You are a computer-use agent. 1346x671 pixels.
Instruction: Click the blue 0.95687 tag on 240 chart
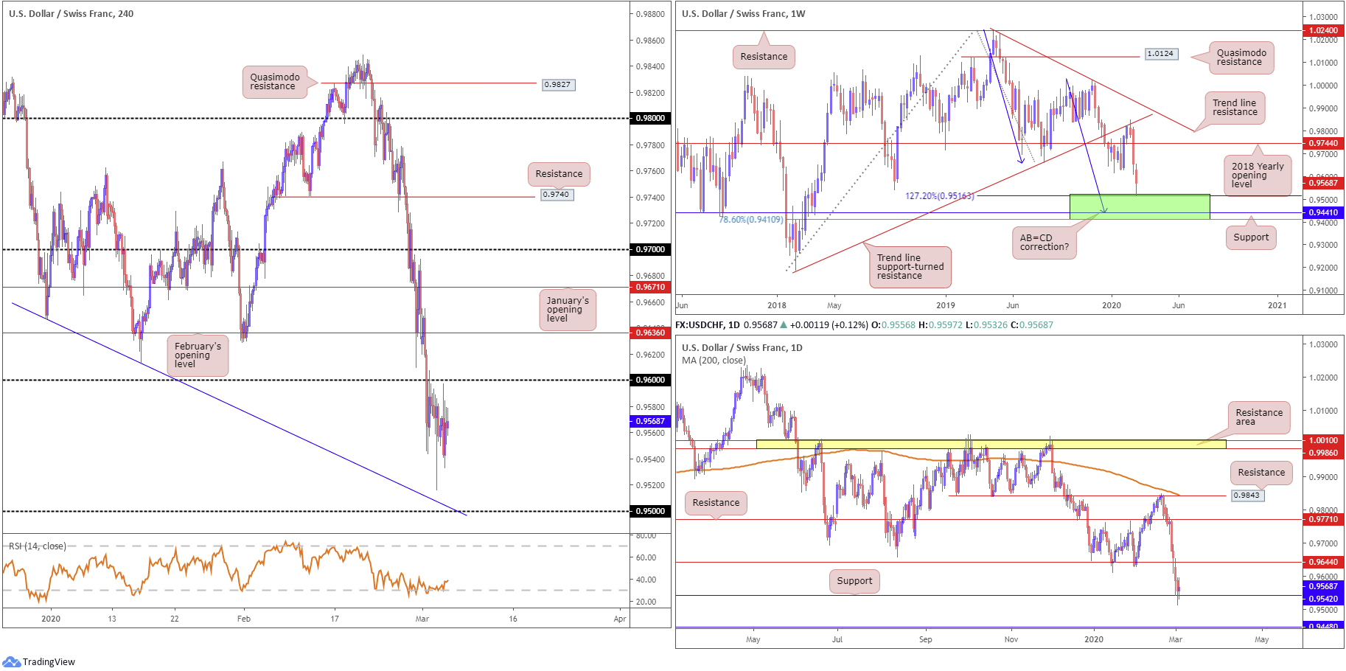point(650,421)
